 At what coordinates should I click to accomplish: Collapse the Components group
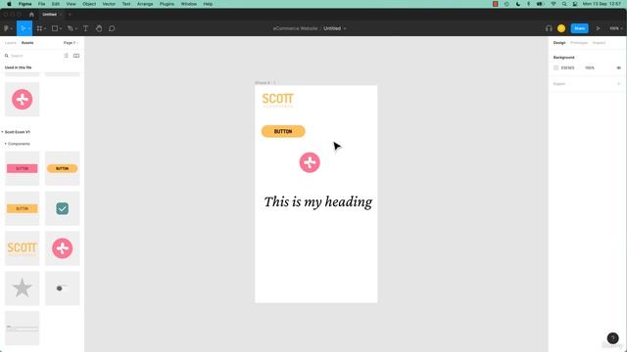click(6, 144)
